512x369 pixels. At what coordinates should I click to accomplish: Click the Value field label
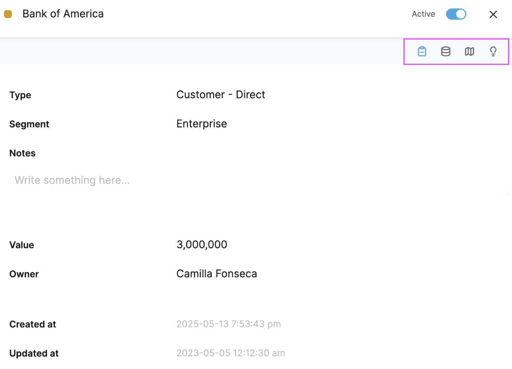pyautogui.click(x=22, y=245)
